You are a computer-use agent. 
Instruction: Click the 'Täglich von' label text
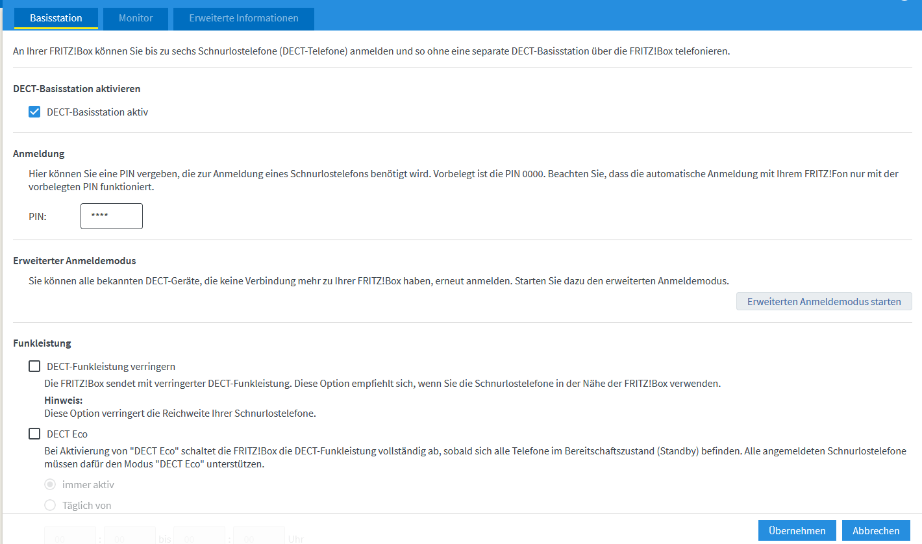pyautogui.click(x=86, y=506)
